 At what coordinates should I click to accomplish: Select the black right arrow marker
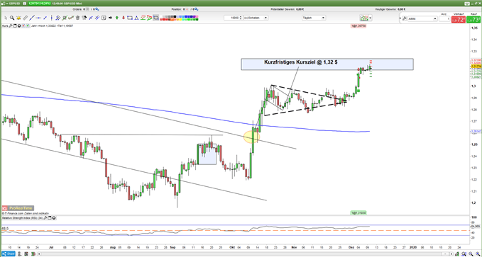(x=110, y=18)
